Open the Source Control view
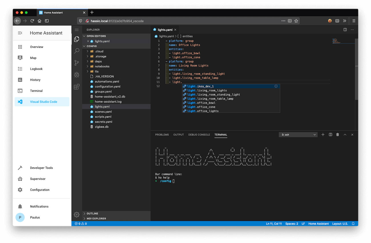 pos(76,63)
